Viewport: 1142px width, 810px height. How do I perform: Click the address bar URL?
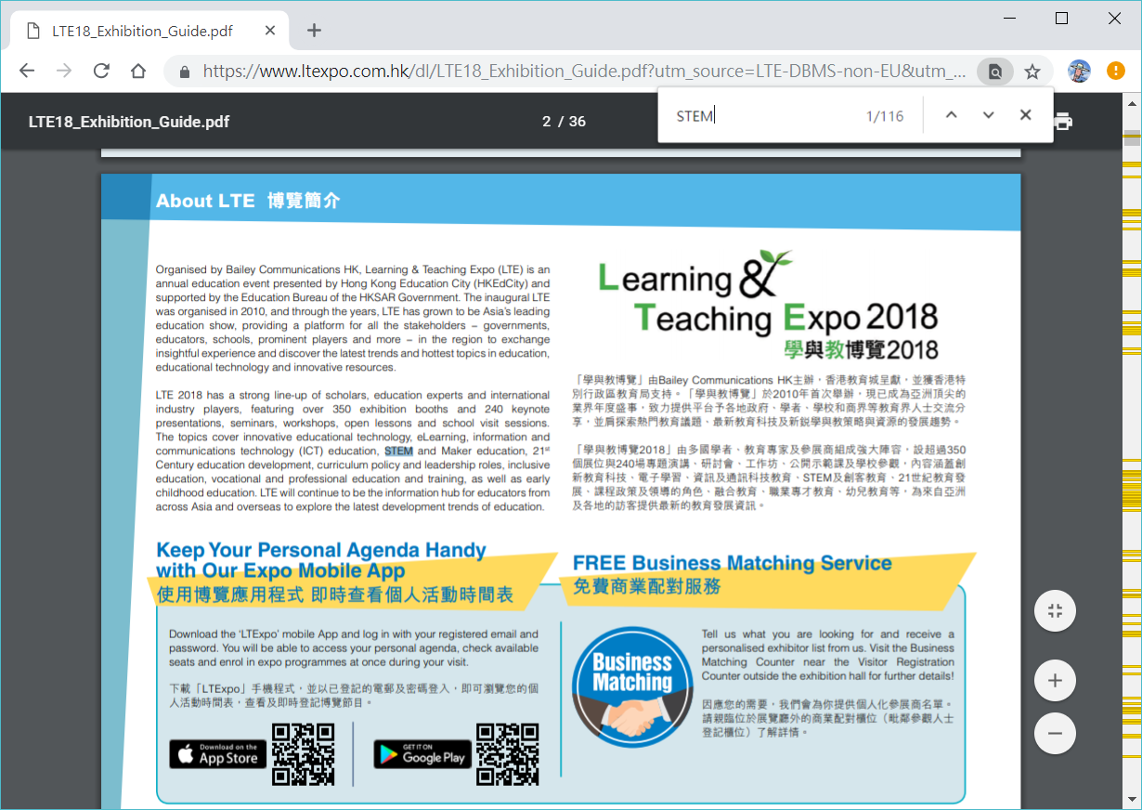[x=585, y=72]
